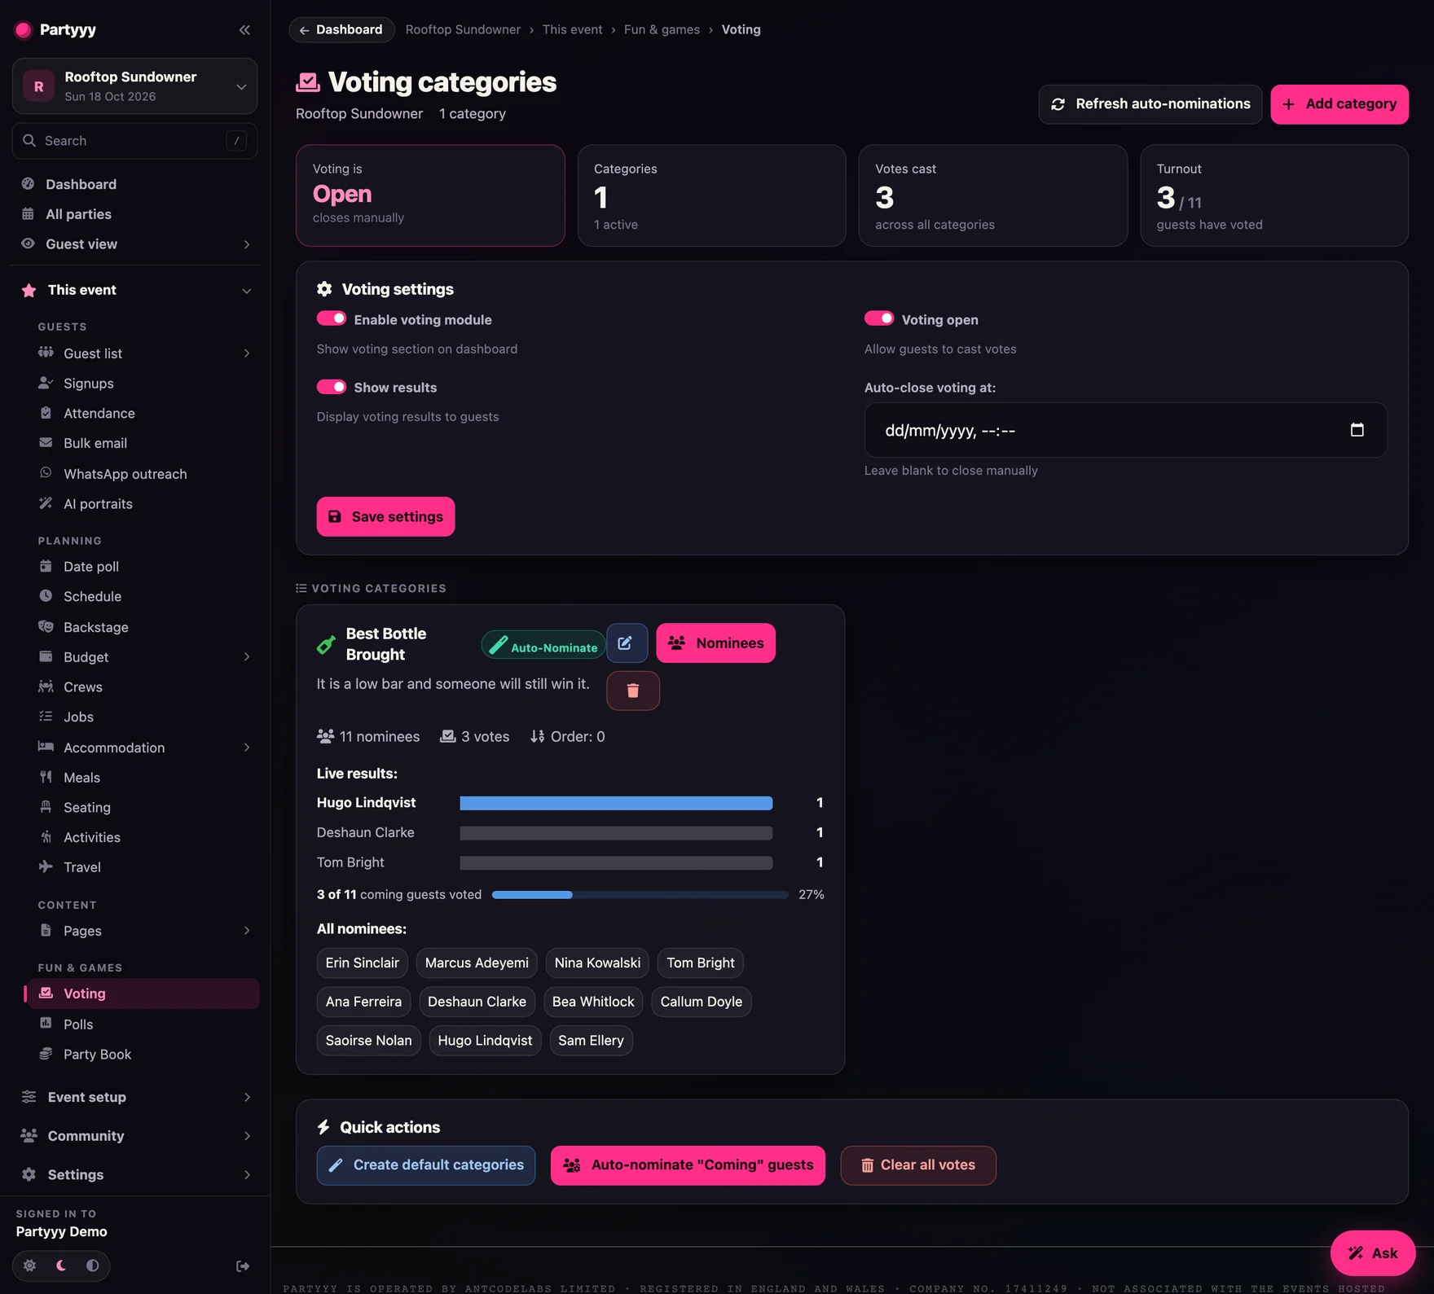The image size is (1434, 1294).
Task: Click the Auto-close voting date field
Action: 1125,430
